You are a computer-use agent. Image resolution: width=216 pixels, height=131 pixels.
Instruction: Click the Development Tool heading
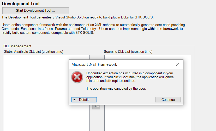coord(21,4)
